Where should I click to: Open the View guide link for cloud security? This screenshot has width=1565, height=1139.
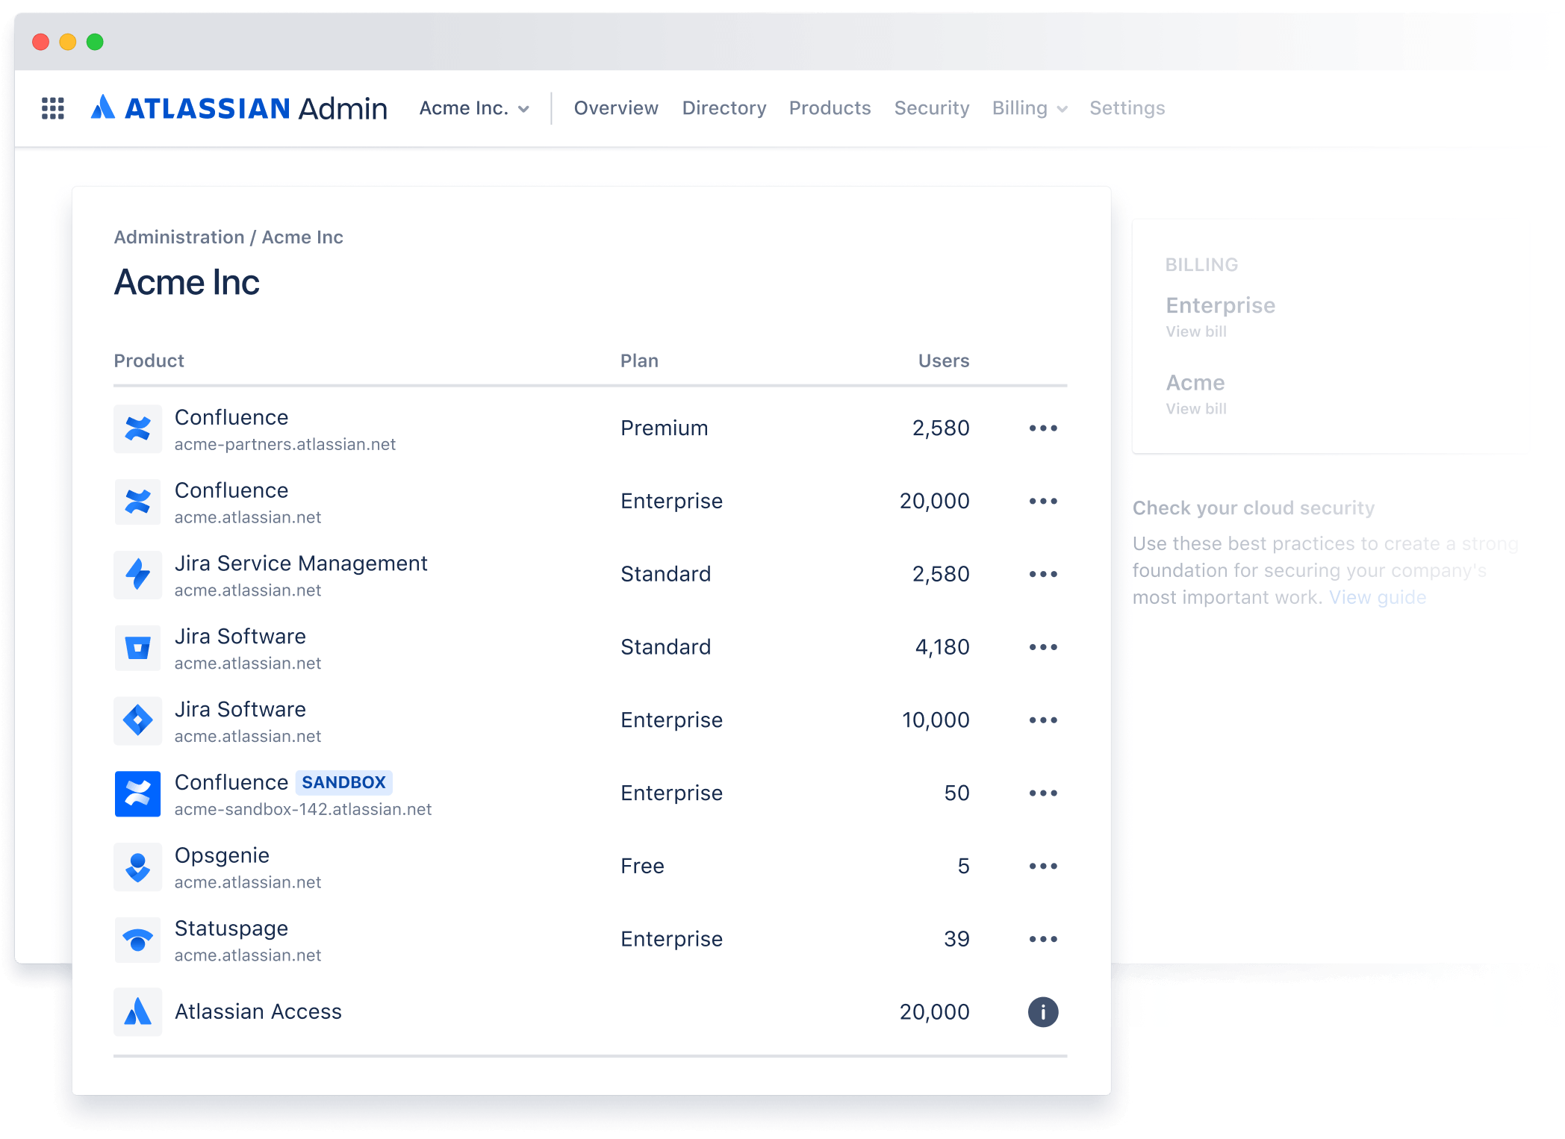[1377, 597]
